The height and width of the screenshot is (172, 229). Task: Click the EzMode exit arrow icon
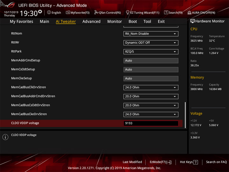[169, 162]
